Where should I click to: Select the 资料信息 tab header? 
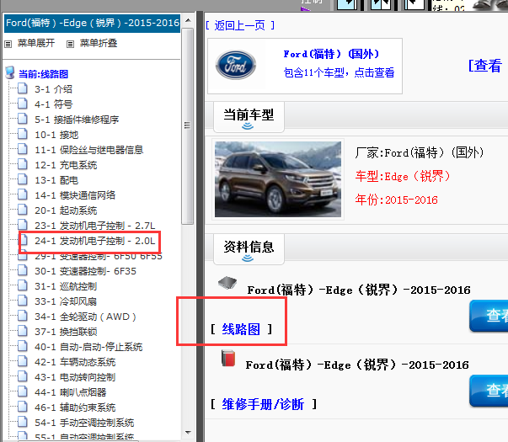249,249
